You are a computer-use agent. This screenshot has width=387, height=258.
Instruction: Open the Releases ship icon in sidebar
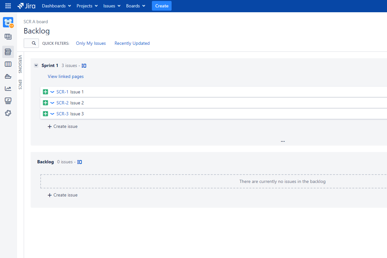tap(8, 76)
